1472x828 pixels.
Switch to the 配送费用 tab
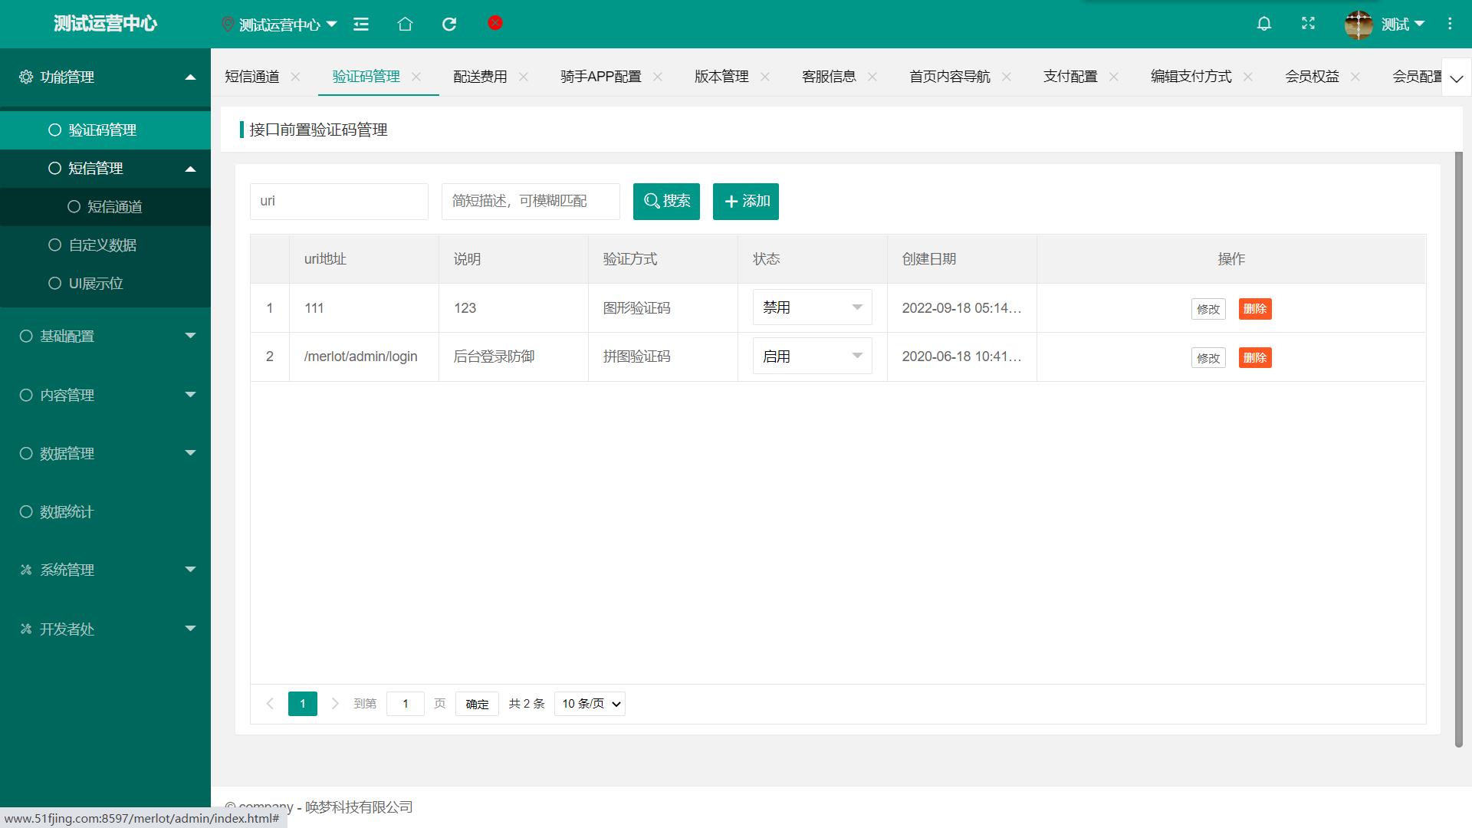pyautogui.click(x=480, y=77)
